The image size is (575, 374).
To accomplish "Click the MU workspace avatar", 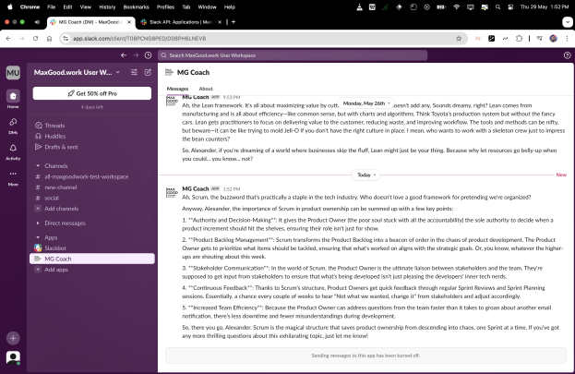I will pyautogui.click(x=13, y=73).
